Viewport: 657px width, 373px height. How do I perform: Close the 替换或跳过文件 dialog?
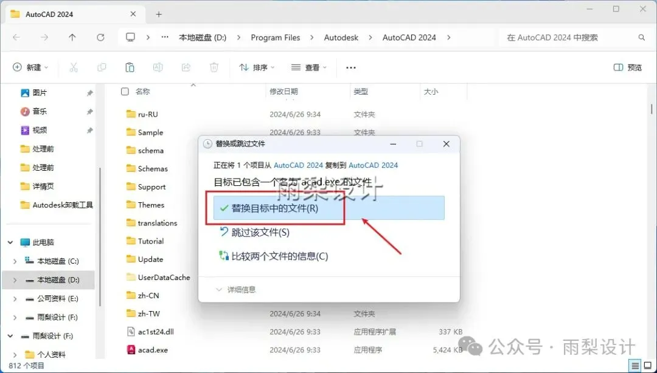447,144
